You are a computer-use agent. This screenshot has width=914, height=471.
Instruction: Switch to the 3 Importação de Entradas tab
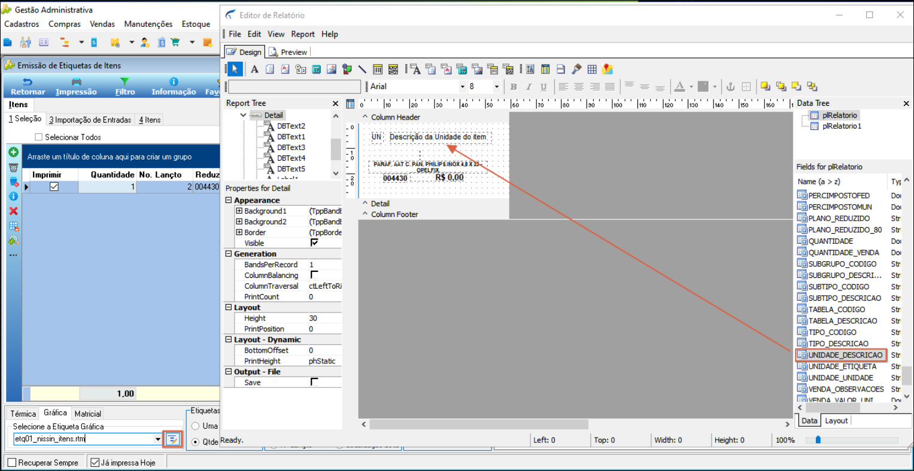click(90, 120)
